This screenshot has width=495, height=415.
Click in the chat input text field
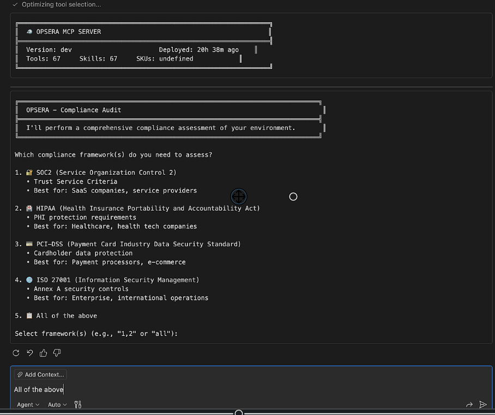click(245, 389)
